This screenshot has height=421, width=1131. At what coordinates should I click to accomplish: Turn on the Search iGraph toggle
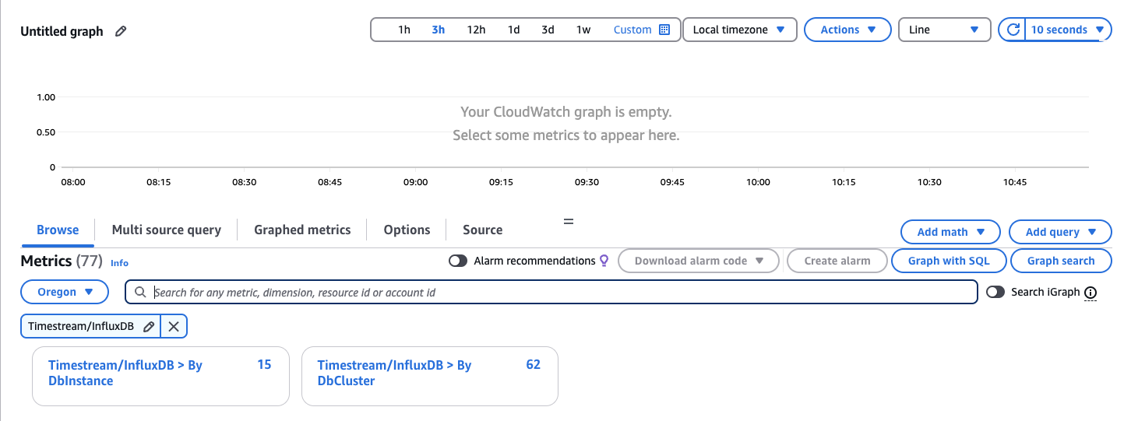pyautogui.click(x=995, y=292)
